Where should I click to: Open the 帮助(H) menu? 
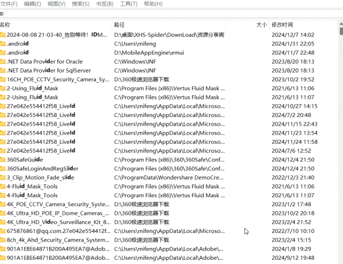click(x=153, y=4)
